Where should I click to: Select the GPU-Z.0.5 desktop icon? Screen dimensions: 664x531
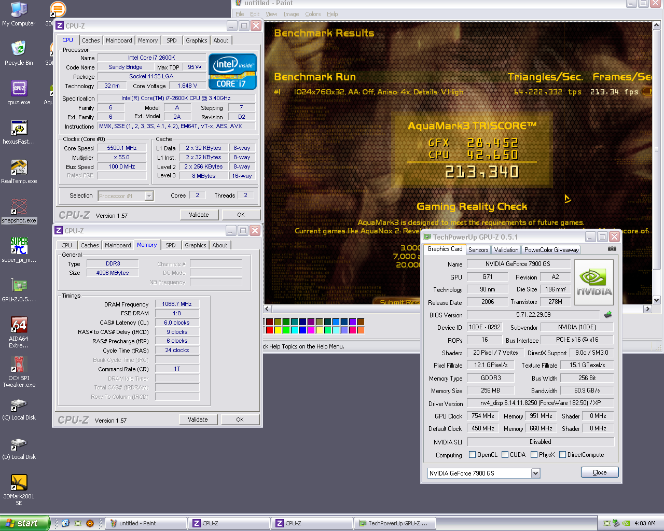[x=19, y=290]
